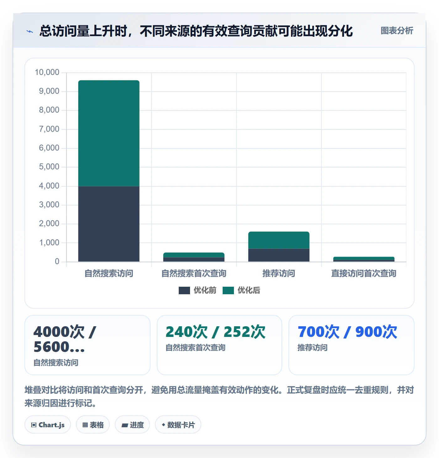
Task: Click the 推荐访问 x-axis label
Action: [279, 274]
